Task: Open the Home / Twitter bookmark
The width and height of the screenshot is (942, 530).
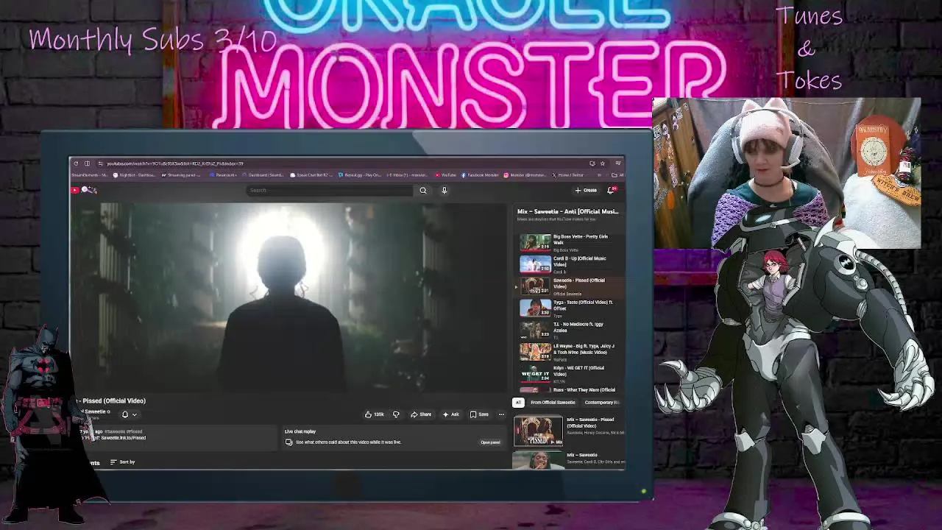Action: click(569, 175)
